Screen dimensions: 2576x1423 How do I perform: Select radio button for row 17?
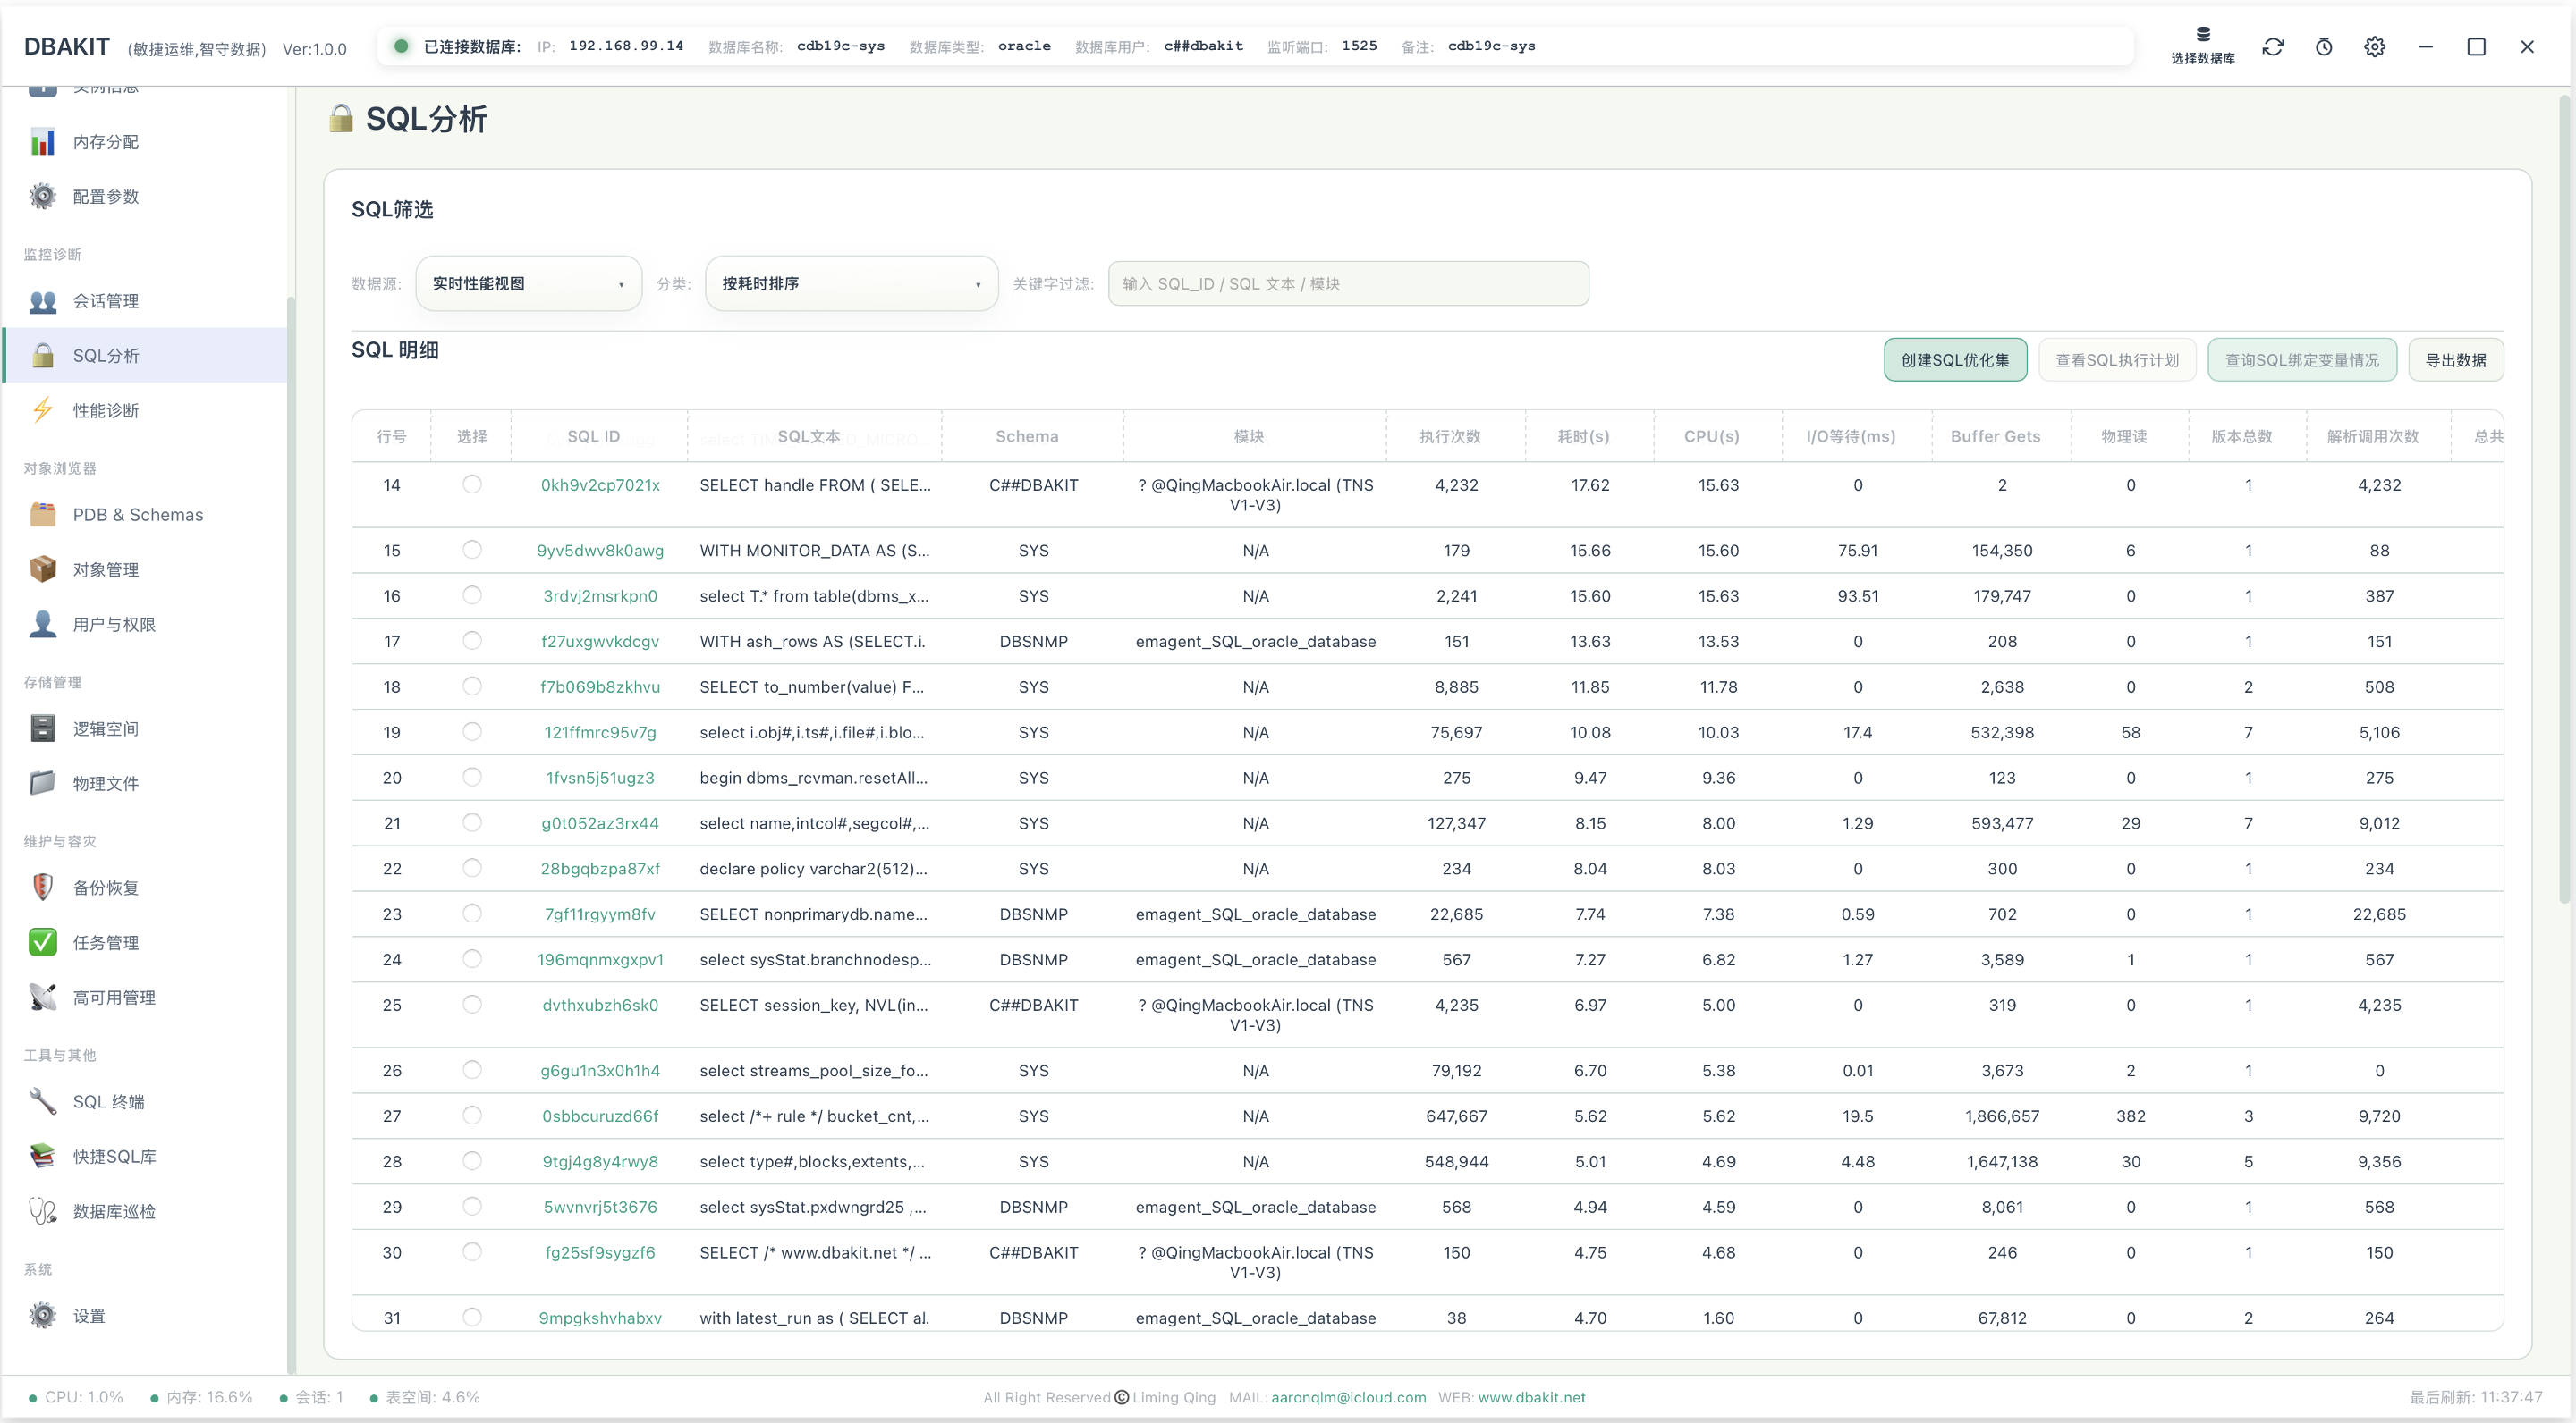[472, 641]
